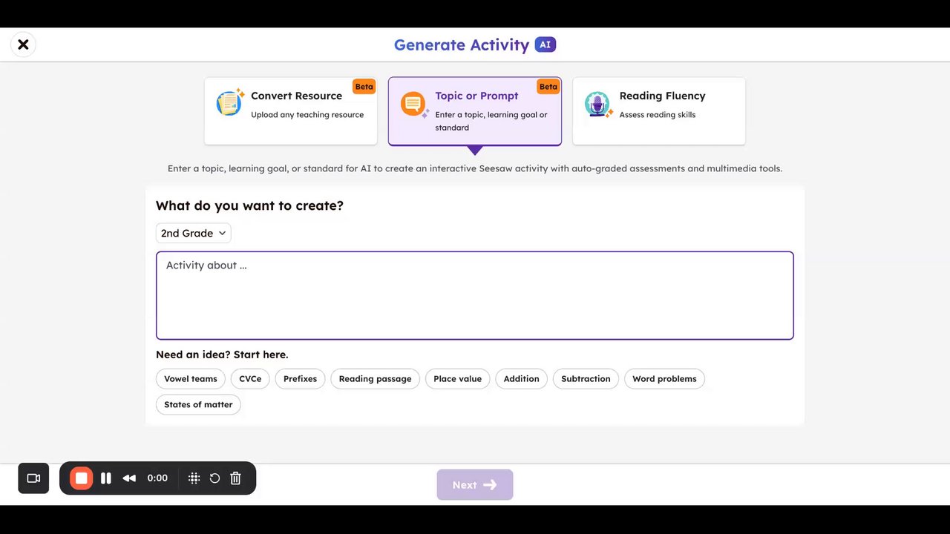Click the Reading Fluency microphone icon

click(x=597, y=105)
